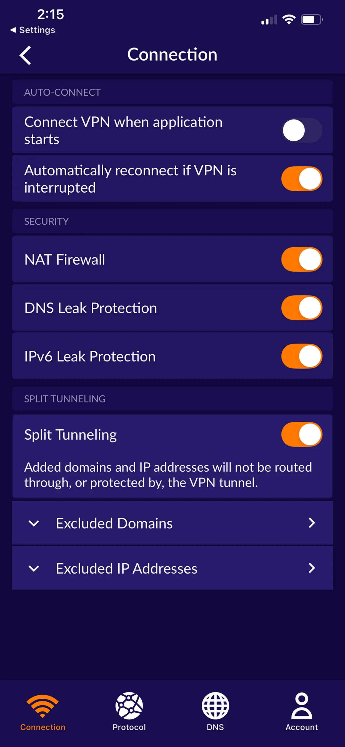Viewport: 345px width, 747px height.
Task: Enable Connect VPN when application starts
Action: click(301, 131)
